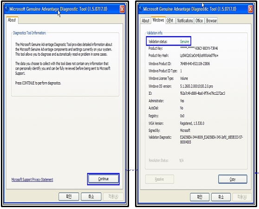Click the ID value starting f62a7c49
This screenshot has width=259, height=209.
(202, 93)
